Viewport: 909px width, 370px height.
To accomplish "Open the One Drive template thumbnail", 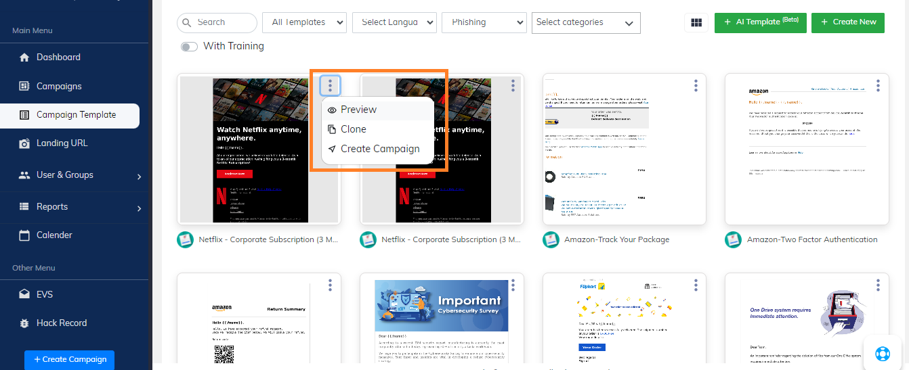I will (807, 322).
